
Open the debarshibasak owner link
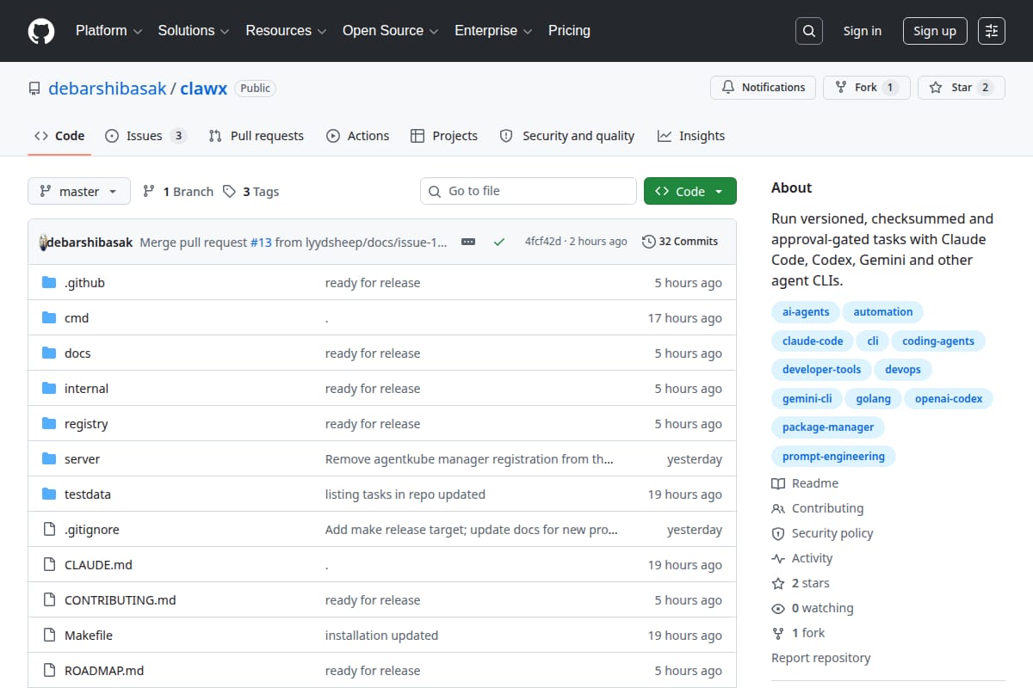coord(108,89)
